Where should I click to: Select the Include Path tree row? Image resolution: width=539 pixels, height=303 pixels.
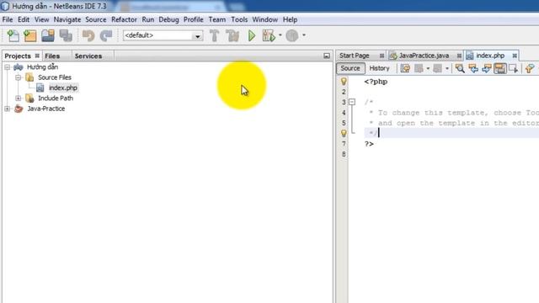56,98
